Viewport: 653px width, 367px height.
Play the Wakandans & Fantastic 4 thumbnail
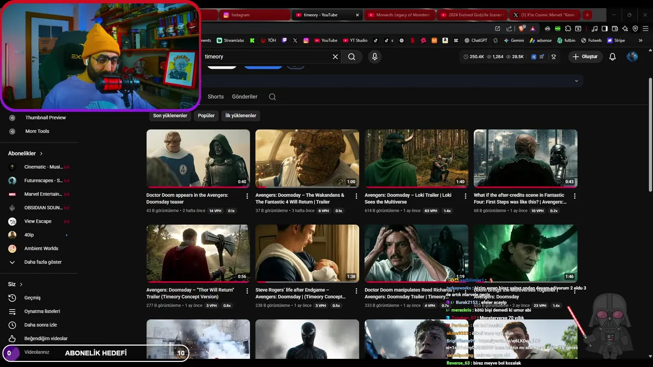(x=307, y=159)
